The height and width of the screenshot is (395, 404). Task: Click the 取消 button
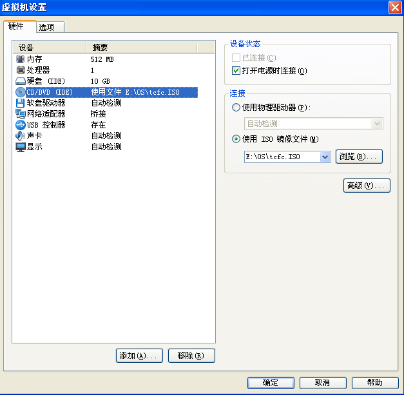click(323, 383)
